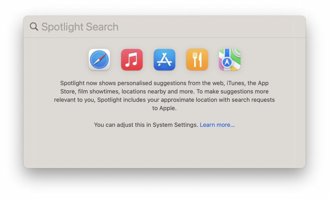Click the "to Apple." line of text
The width and height of the screenshot is (329, 199).
coord(164,108)
